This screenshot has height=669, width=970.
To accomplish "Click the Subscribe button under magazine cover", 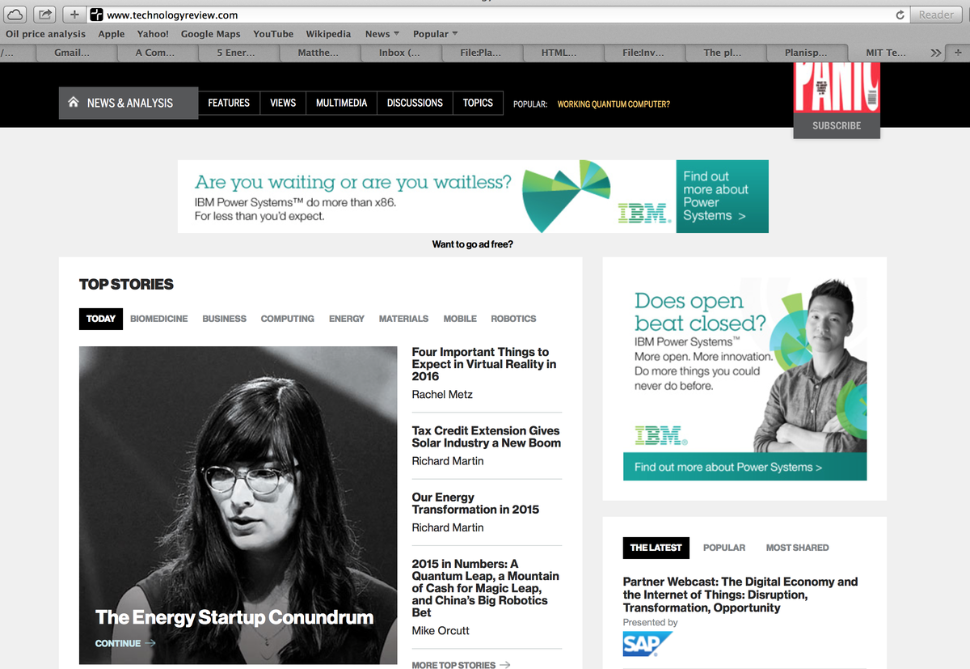I will click(837, 125).
